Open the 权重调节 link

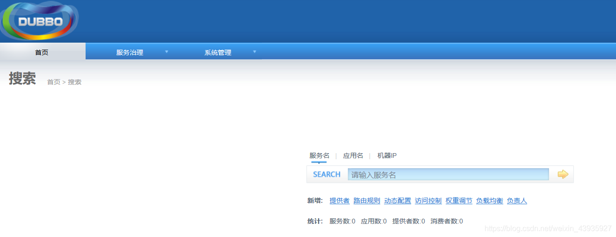[459, 200]
